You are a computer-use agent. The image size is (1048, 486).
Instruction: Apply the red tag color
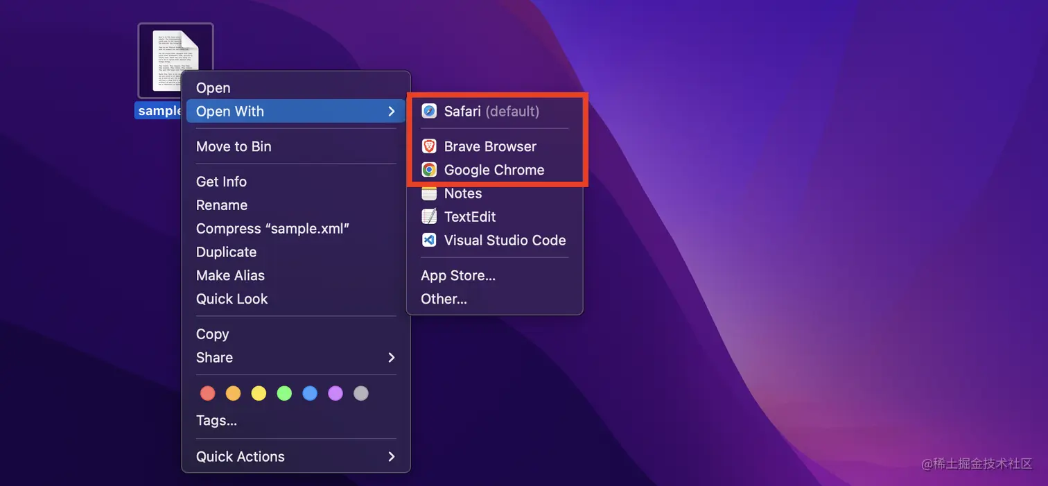click(x=207, y=393)
